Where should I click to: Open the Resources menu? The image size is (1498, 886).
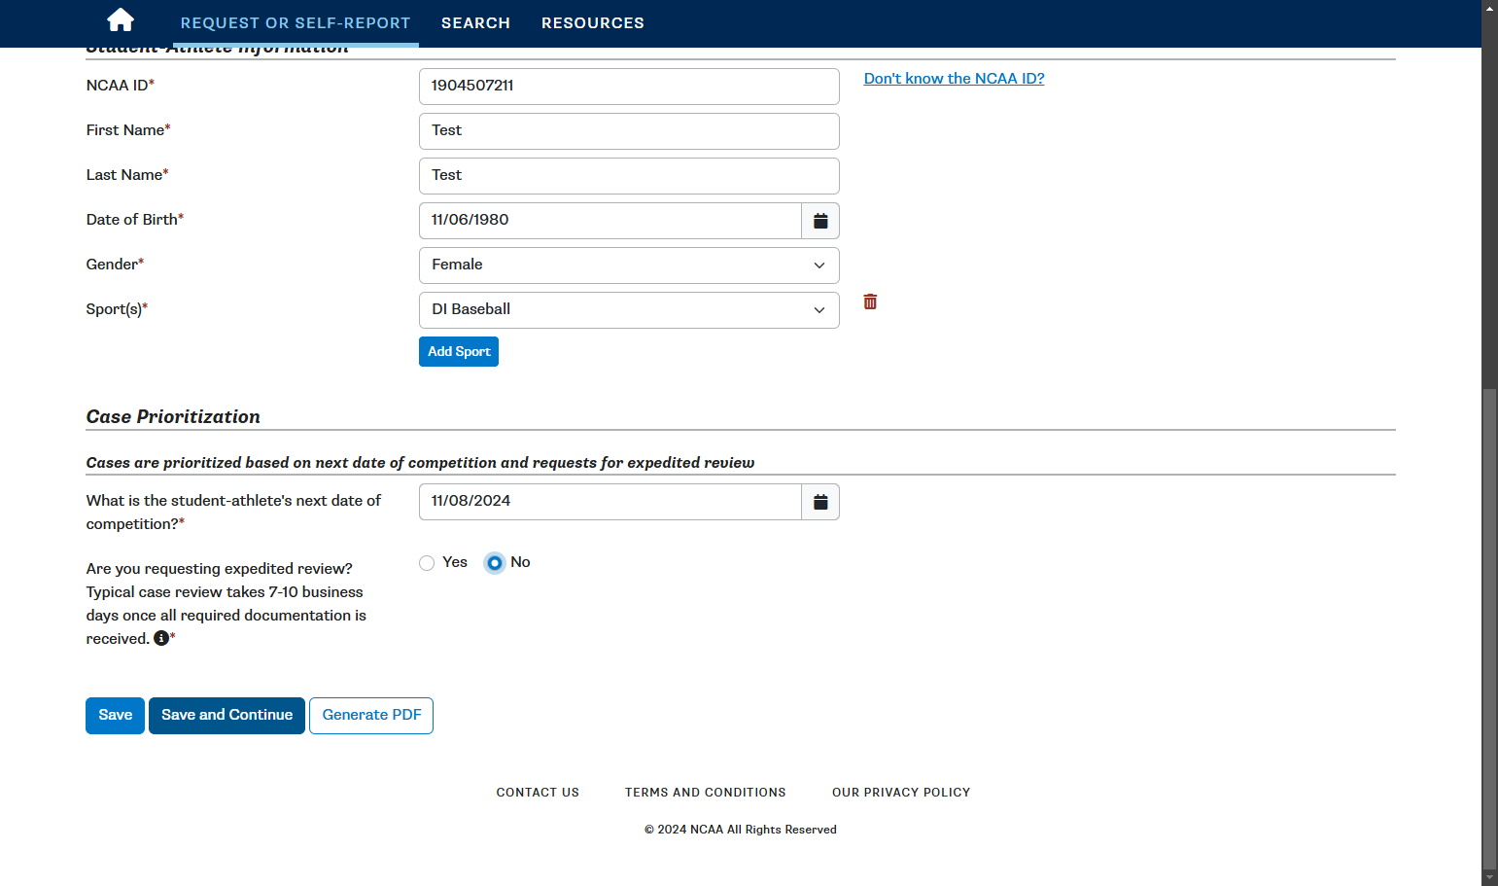click(593, 23)
